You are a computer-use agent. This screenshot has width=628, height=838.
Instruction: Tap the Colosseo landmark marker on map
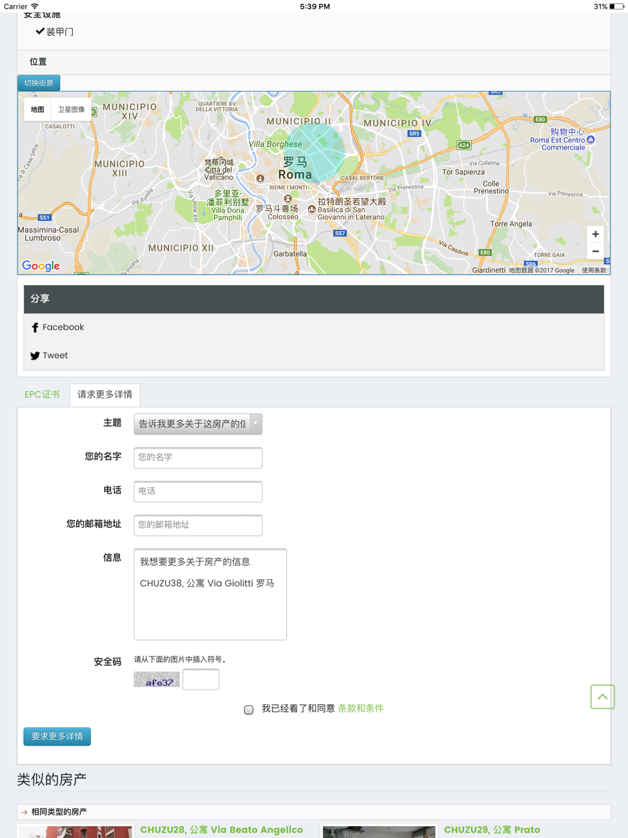[x=288, y=199]
